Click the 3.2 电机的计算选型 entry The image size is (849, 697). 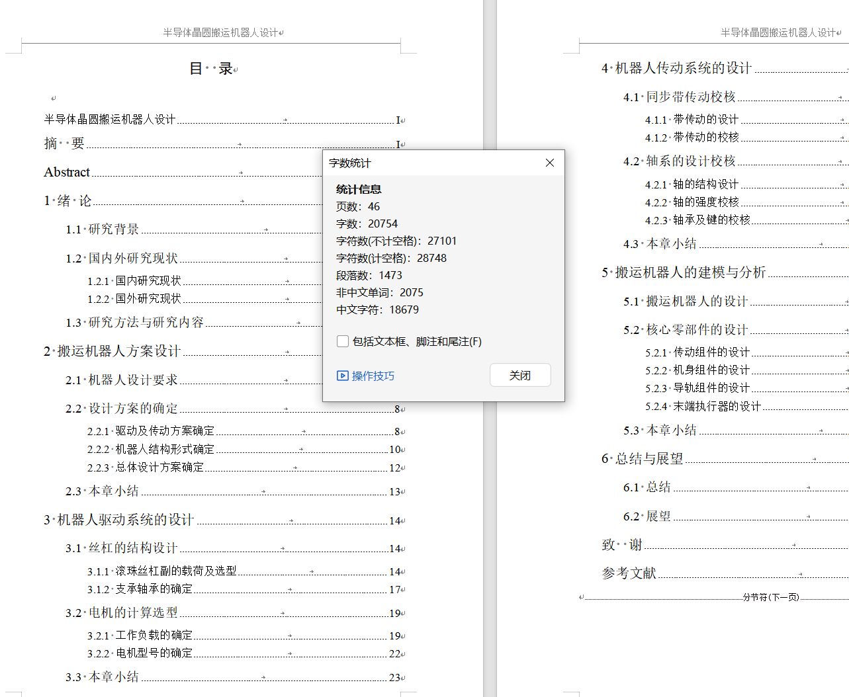(x=122, y=613)
